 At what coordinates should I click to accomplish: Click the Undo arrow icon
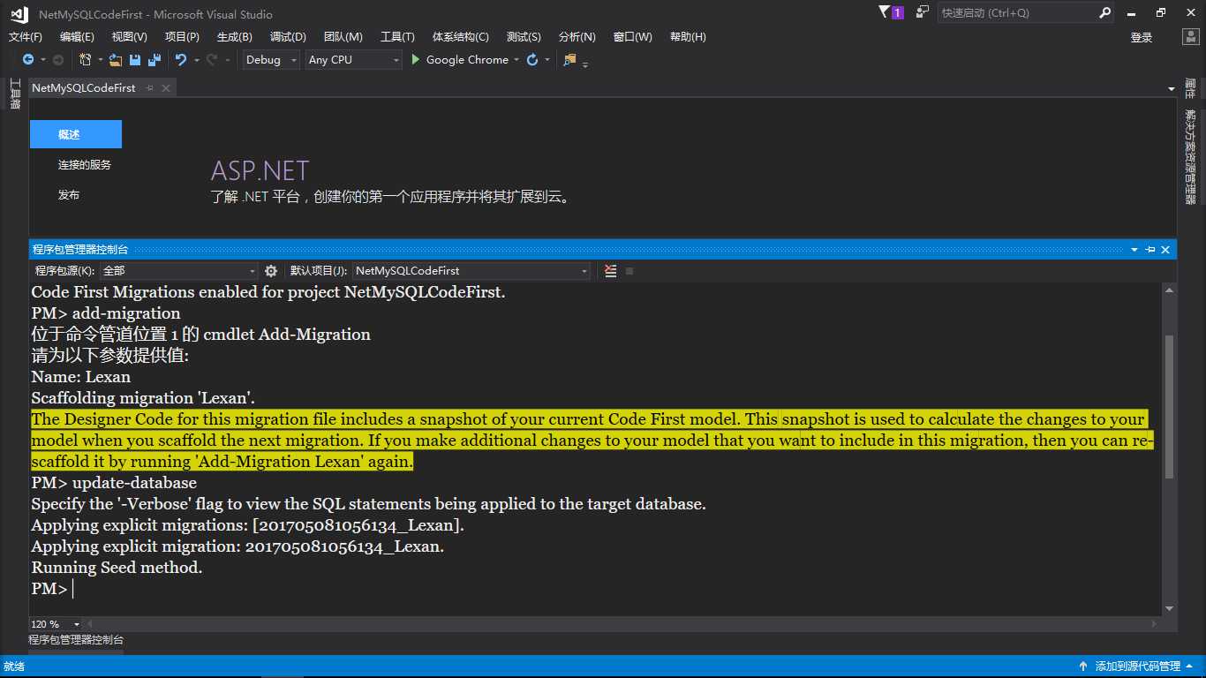pyautogui.click(x=181, y=60)
